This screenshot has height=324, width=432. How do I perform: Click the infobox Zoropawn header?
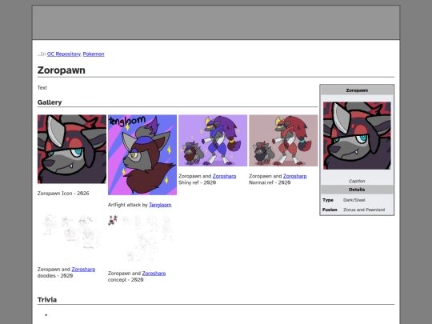click(357, 90)
